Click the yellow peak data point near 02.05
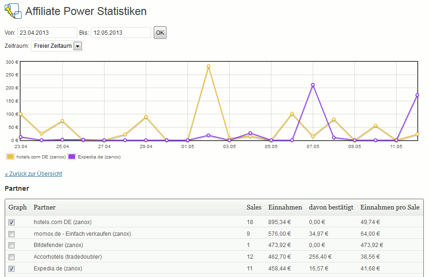Viewport: 429px width, 277px height. click(209, 66)
